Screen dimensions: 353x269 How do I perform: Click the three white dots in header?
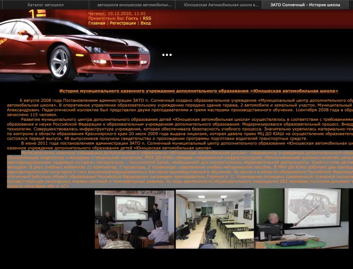[x=167, y=55]
